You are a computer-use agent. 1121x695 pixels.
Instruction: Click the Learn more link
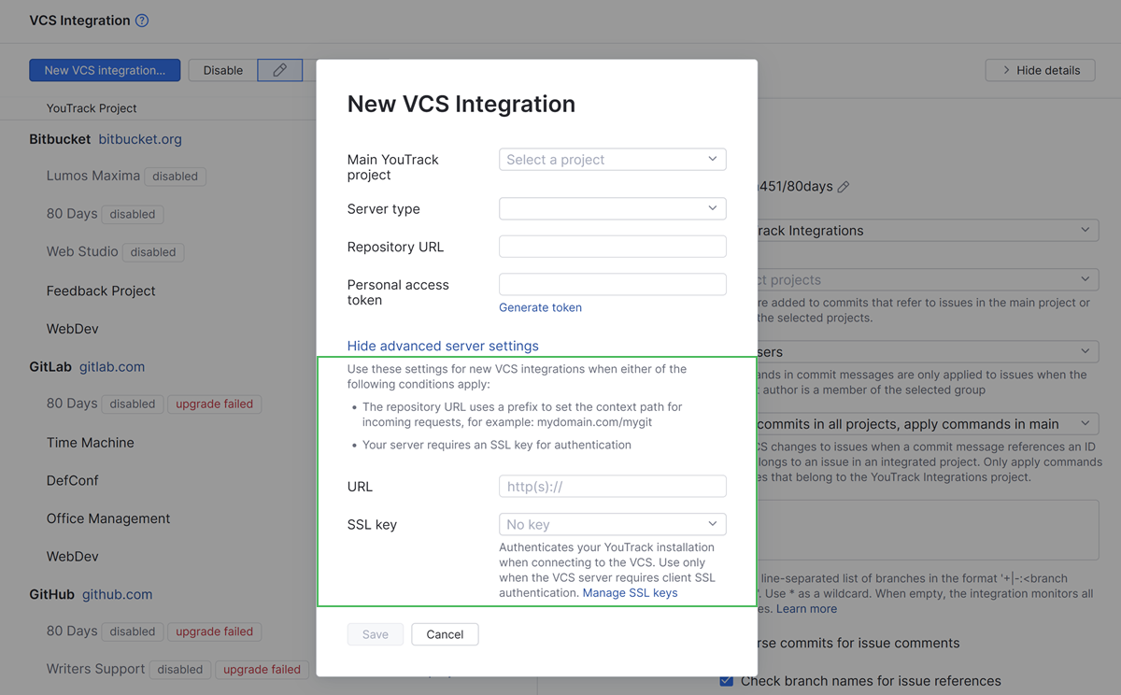pos(805,608)
